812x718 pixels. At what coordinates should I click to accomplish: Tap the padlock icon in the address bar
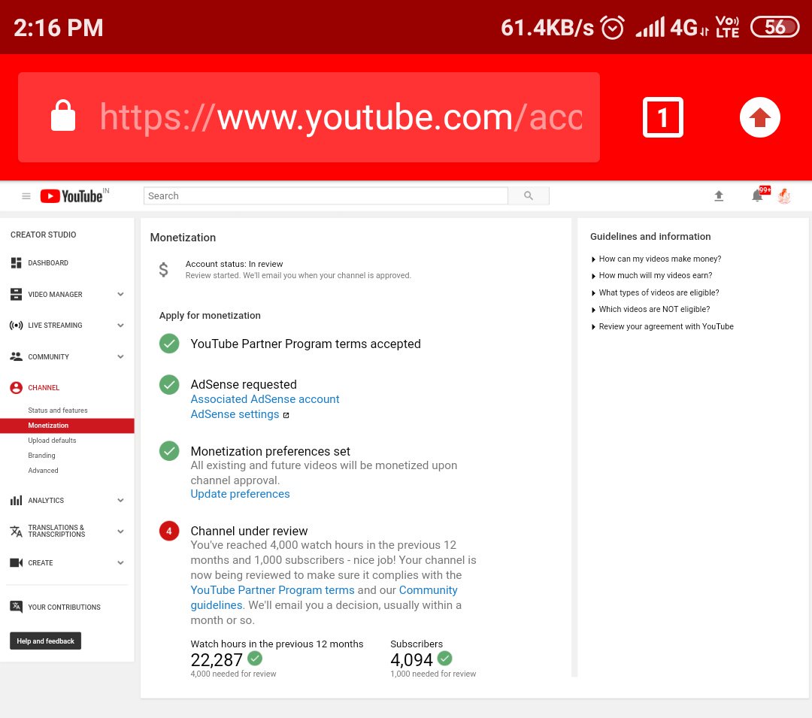pyautogui.click(x=63, y=116)
